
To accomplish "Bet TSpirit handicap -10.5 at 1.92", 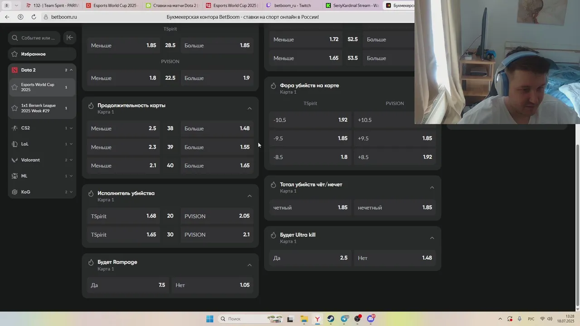I will pyautogui.click(x=310, y=120).
